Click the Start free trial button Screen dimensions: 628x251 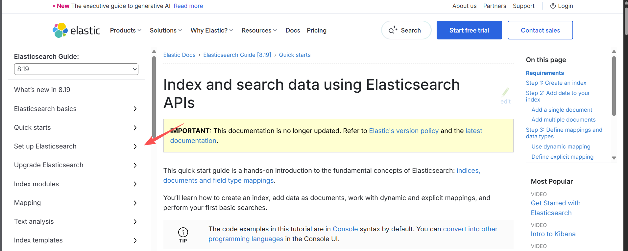[469, 30]
